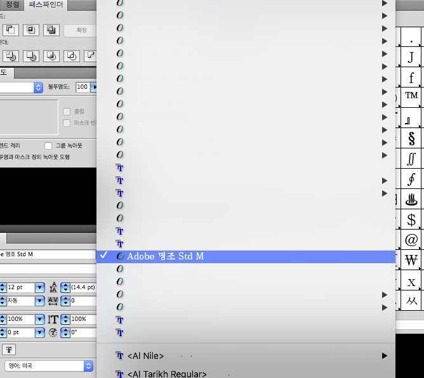The width and height of the screenshot is (424, 378).
Task: Toggle the 클립 checkbox
Action: coord(67,111)
